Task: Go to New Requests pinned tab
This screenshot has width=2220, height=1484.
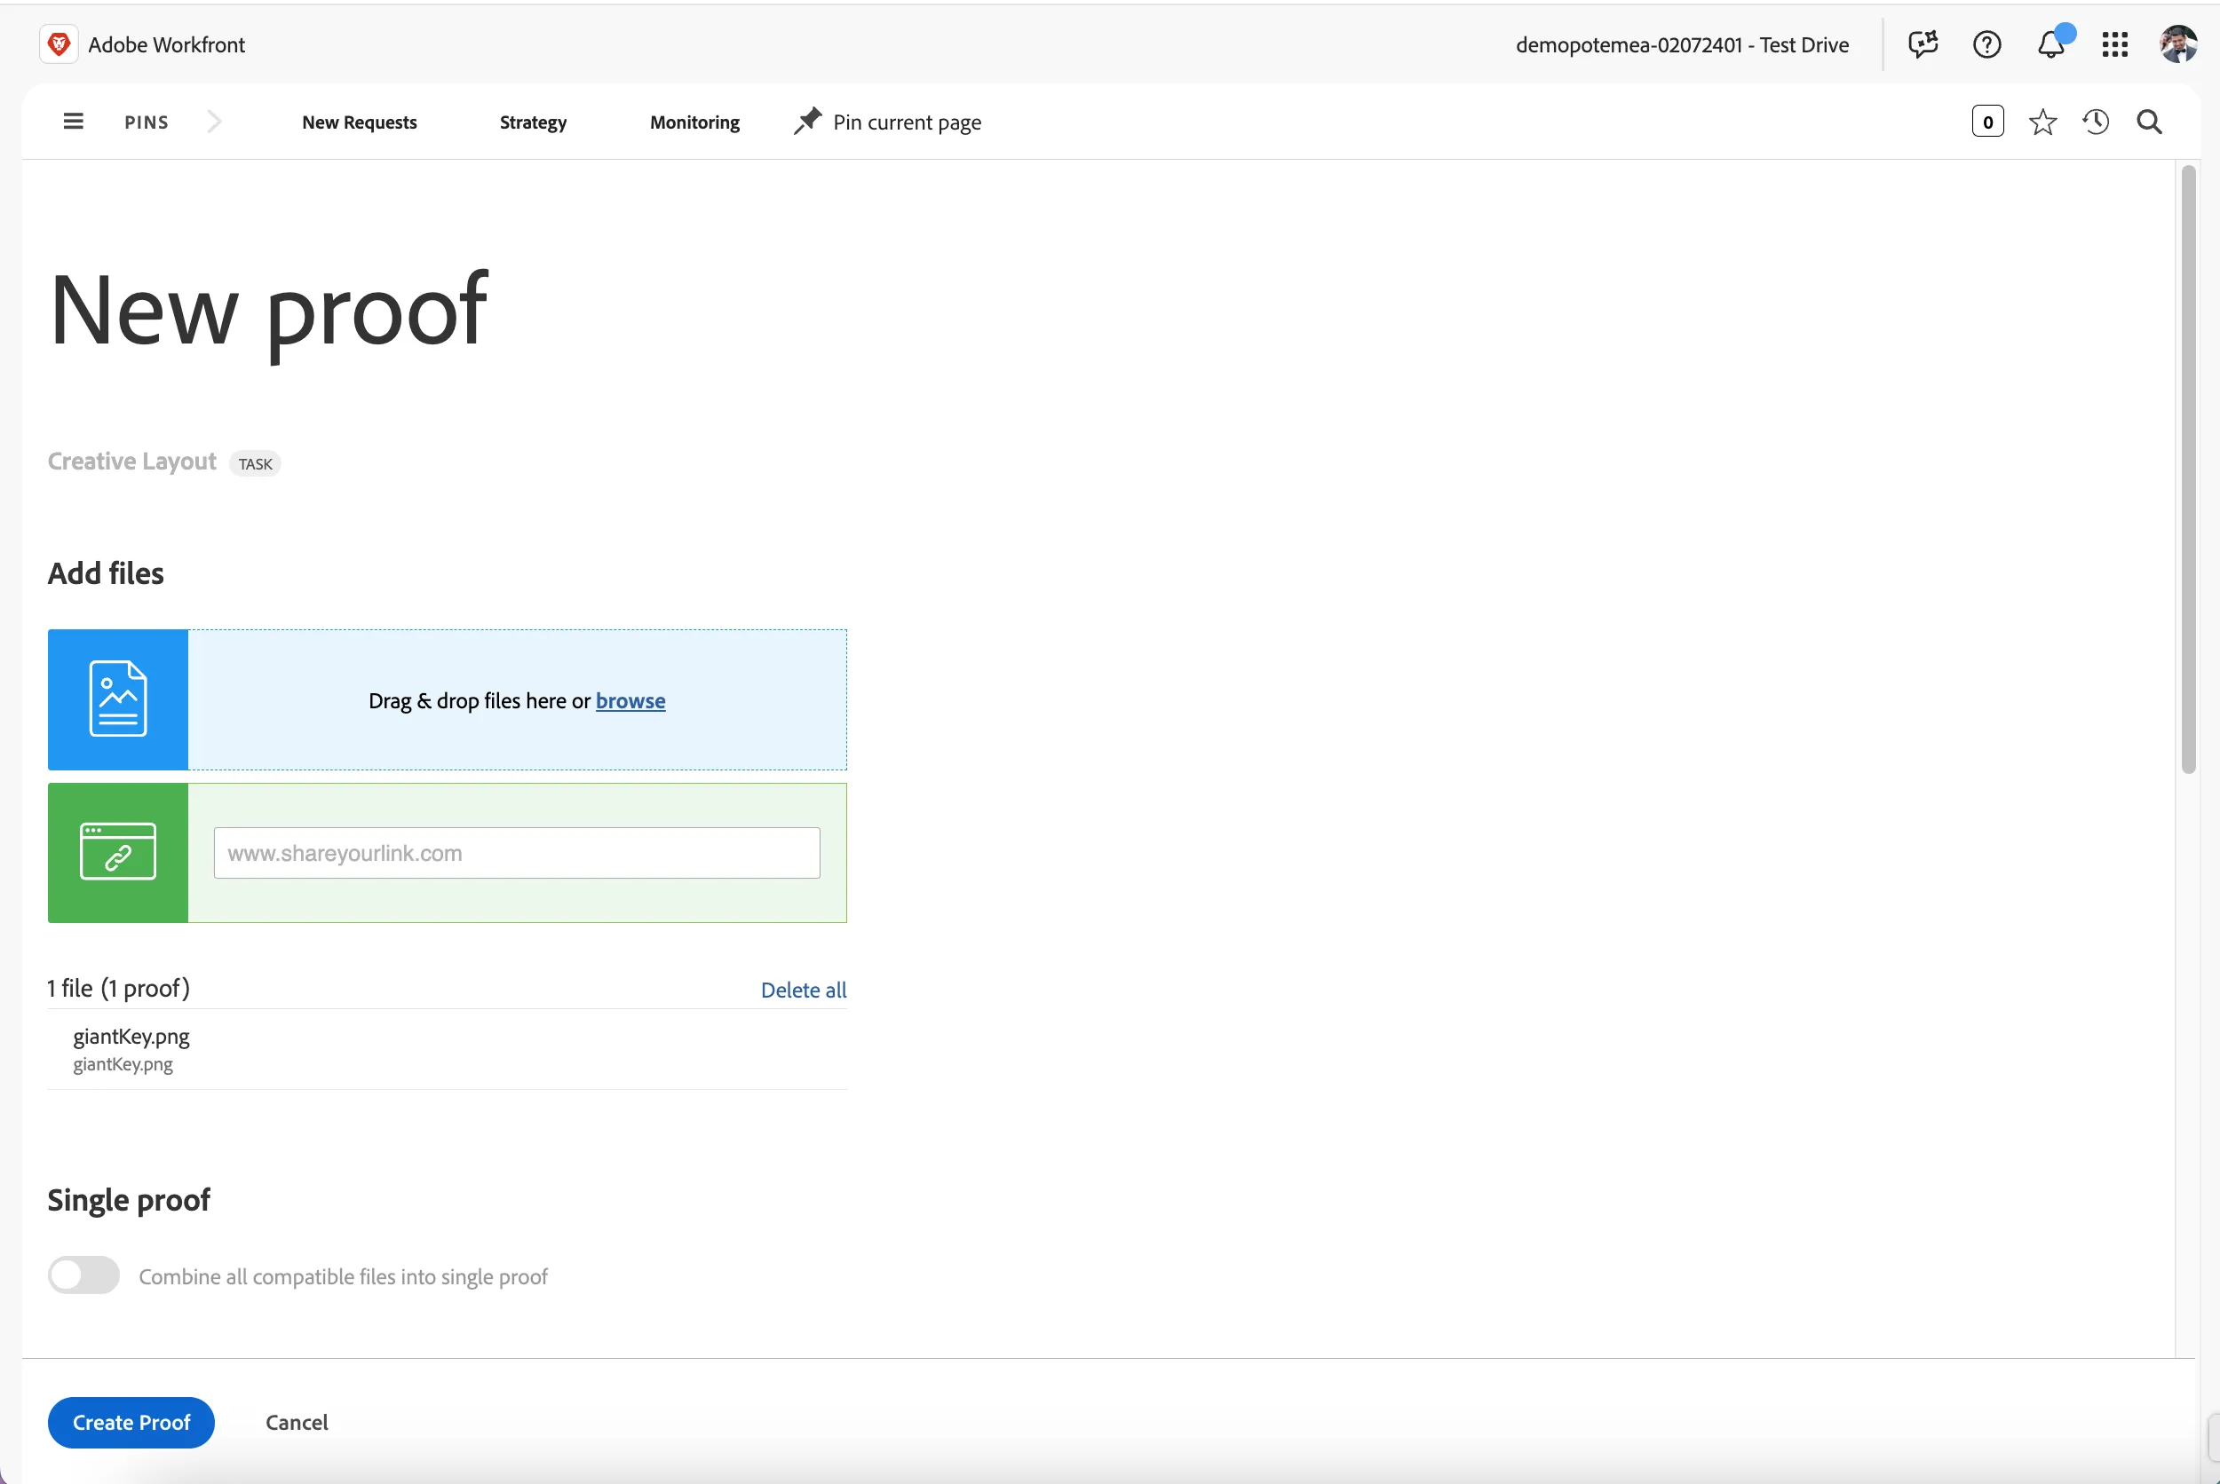Action: [x=360, y=122]
